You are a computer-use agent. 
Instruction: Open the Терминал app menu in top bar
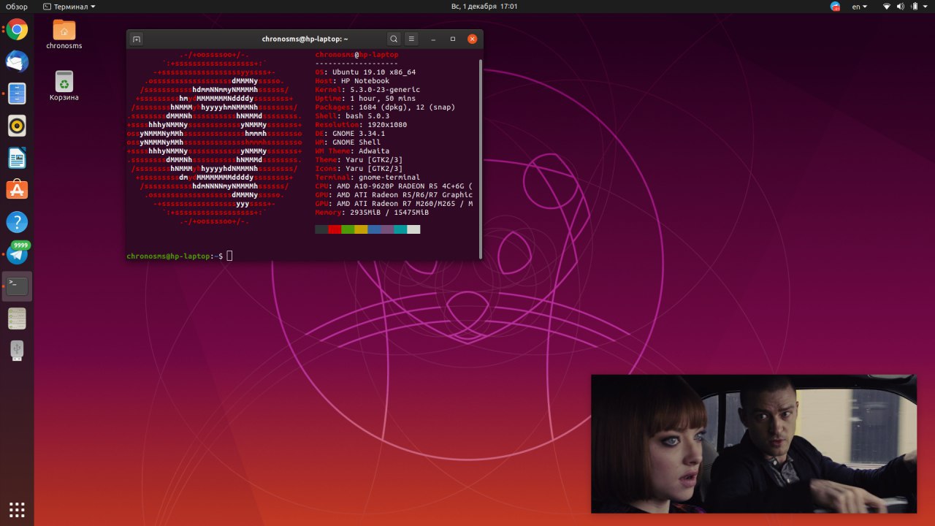click(x=69, y=7)
